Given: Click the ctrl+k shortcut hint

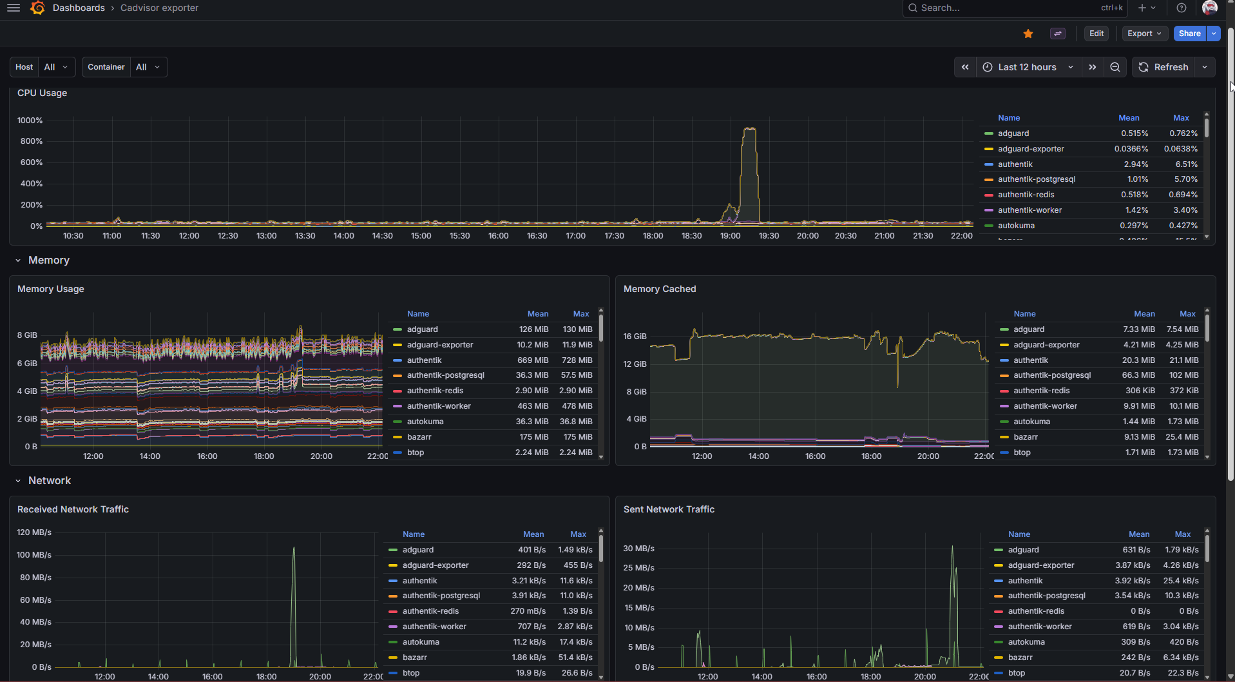Looking at the screenshot, I should 1112,8.
